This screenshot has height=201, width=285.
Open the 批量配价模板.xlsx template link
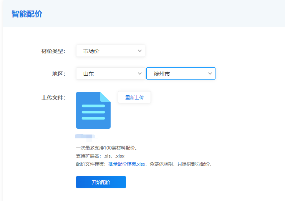[127, 164]
